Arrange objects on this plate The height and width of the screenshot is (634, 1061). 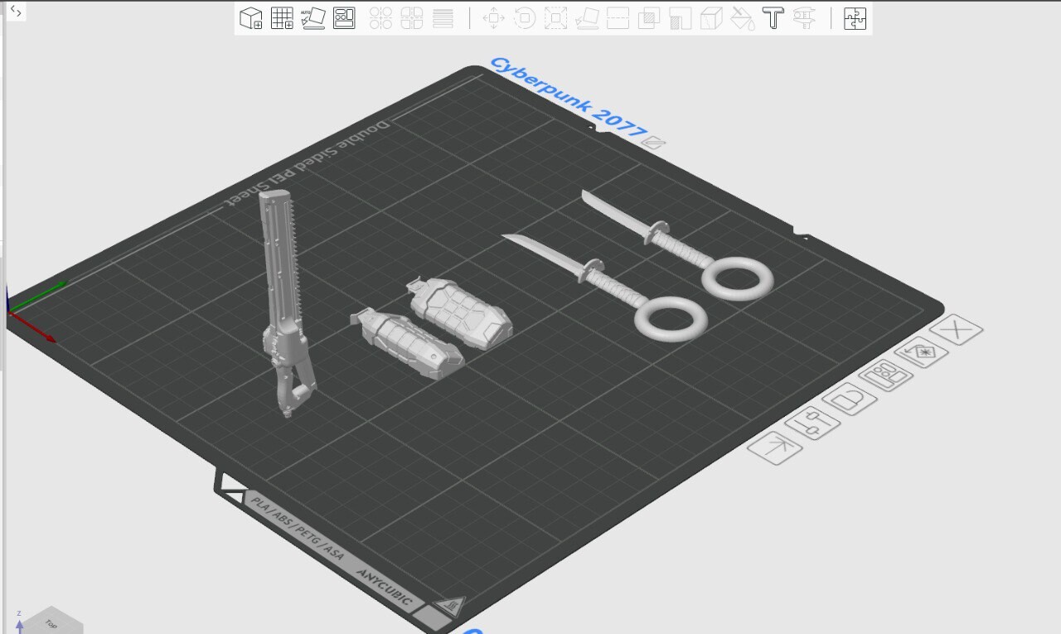[x=885, y=377]
